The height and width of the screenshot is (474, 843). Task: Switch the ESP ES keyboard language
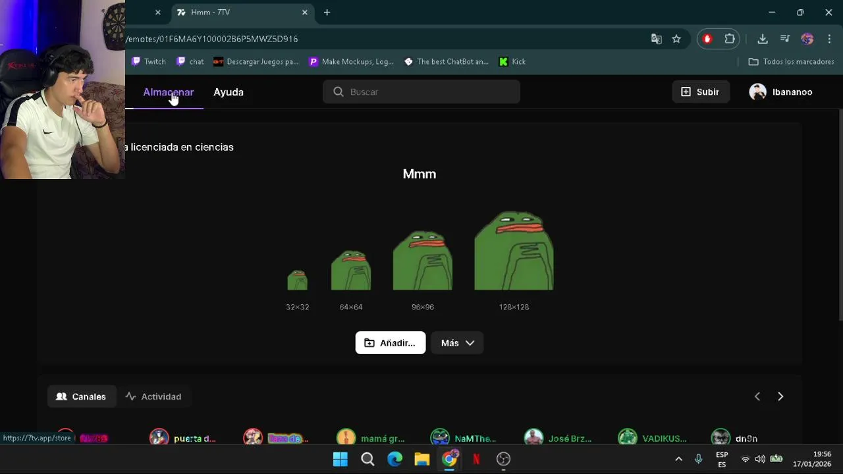[722, 460]
